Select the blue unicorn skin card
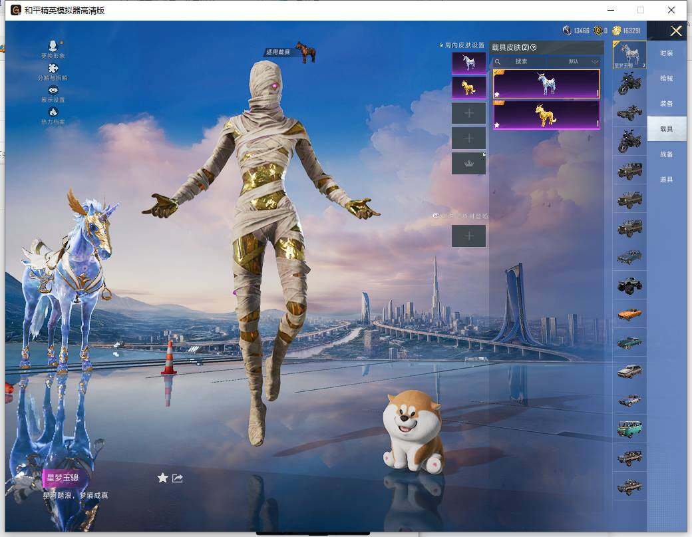692x537 pixels. pos(546,83)
